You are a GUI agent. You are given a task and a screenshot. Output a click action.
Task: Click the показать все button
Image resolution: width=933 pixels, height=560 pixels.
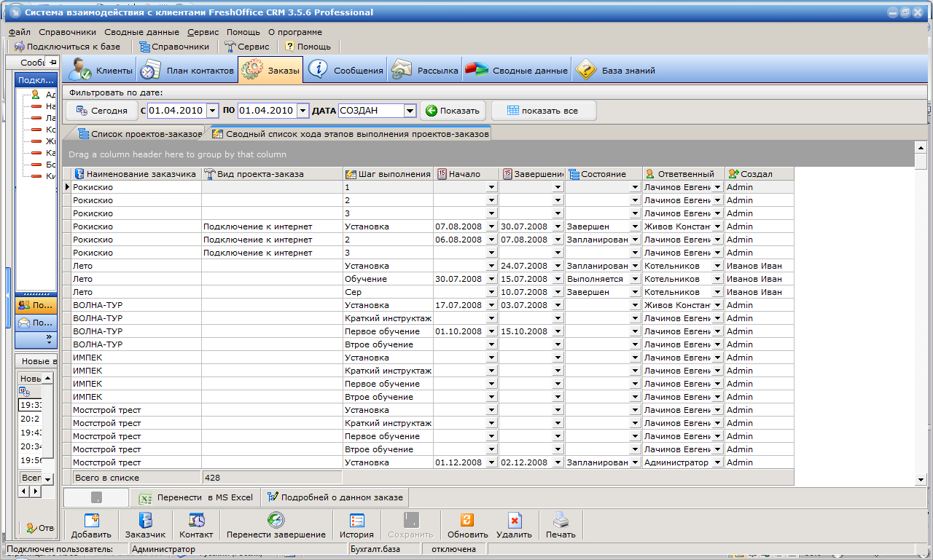coord(543,111)
